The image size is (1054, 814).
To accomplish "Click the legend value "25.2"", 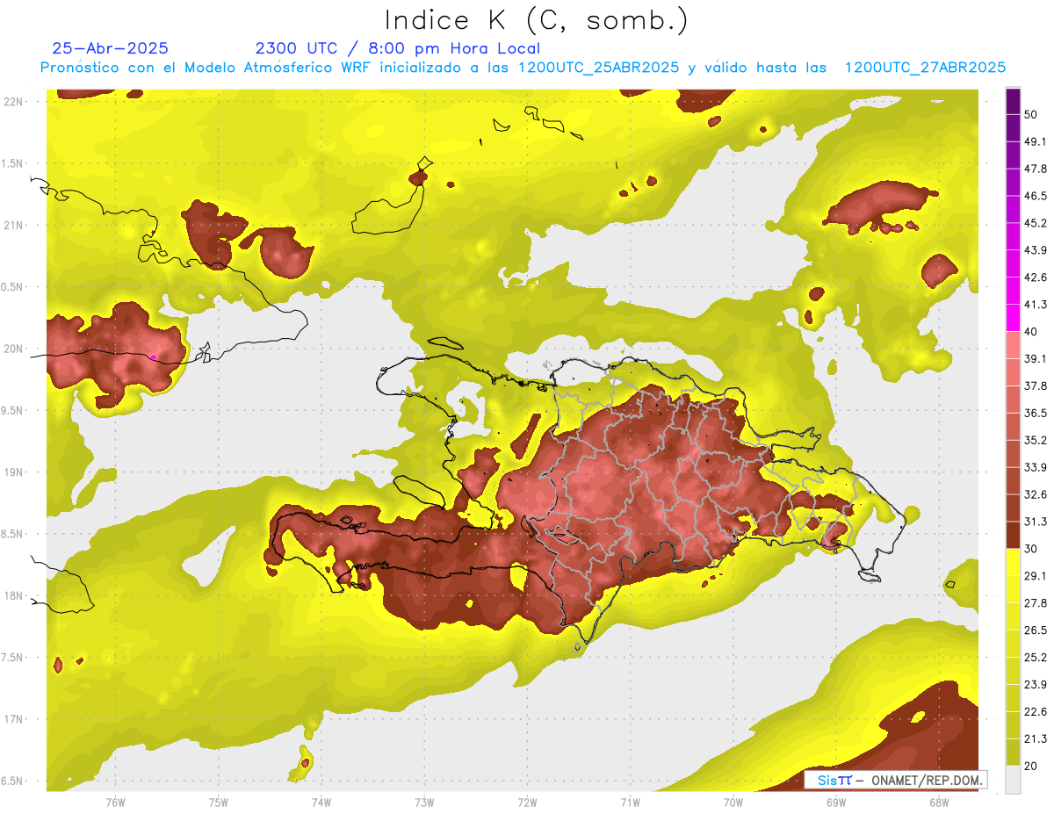I will click(1036, 657).
